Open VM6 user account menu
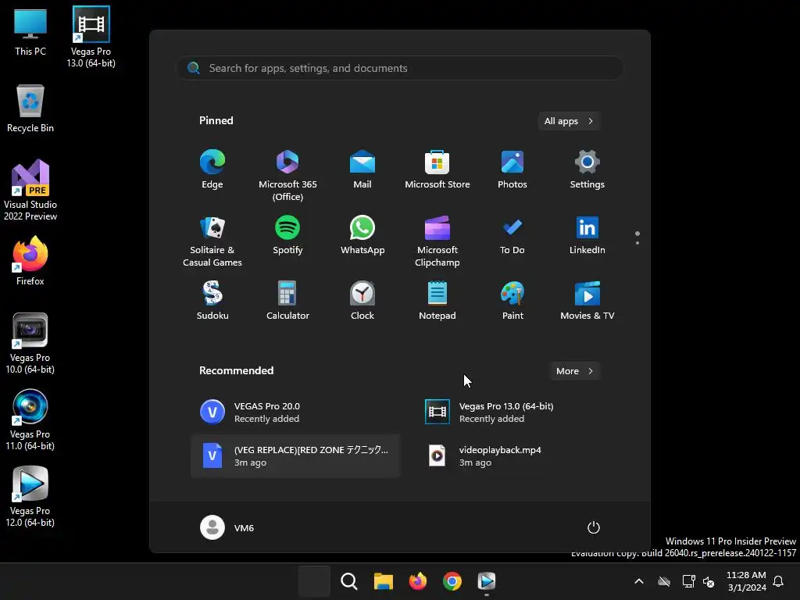The width and height of the screenshot is (800, 600). pyautogui.click(x=227, y=527)
